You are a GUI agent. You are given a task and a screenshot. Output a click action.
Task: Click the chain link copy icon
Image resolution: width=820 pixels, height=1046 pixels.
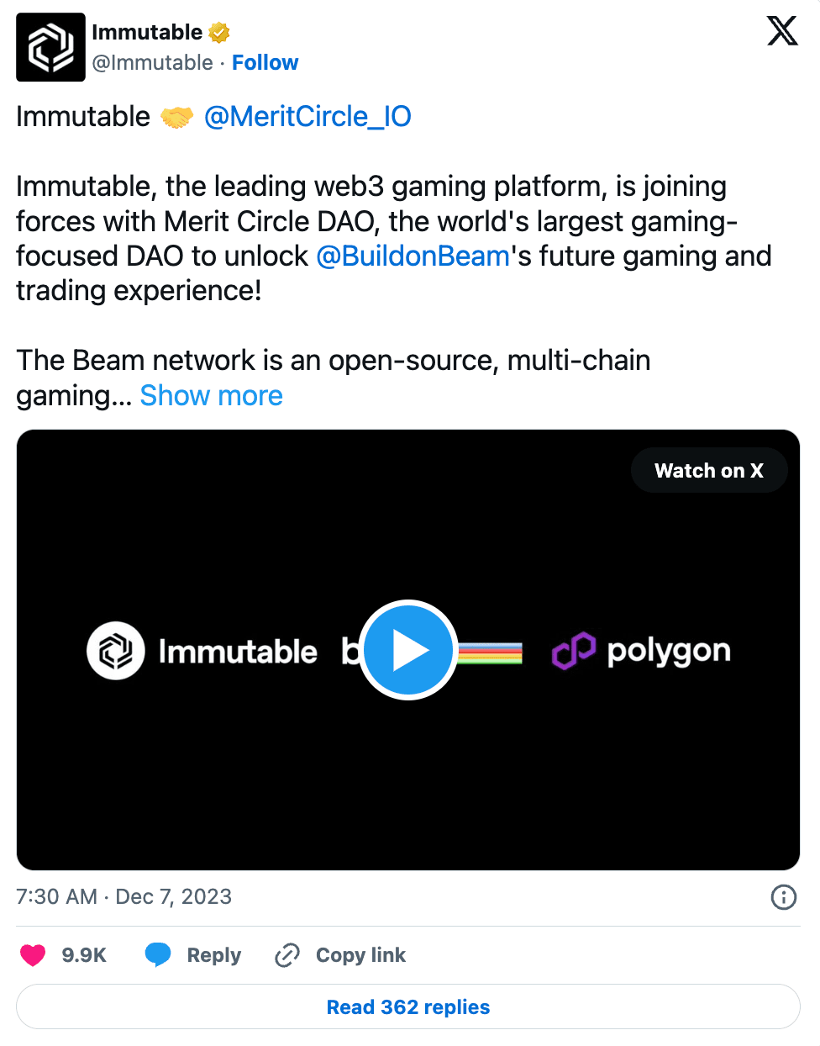(287, 955)
